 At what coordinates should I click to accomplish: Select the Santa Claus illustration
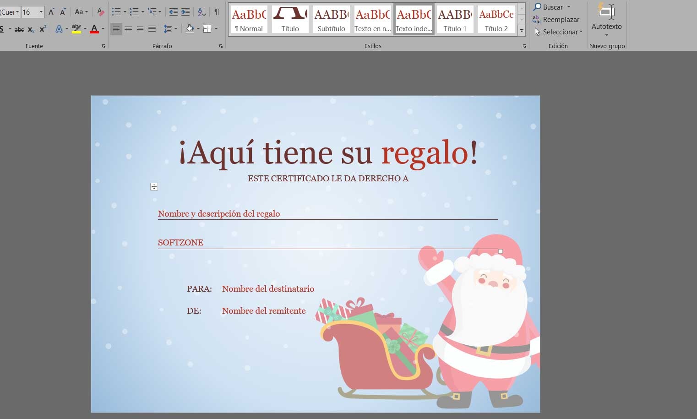479,321
